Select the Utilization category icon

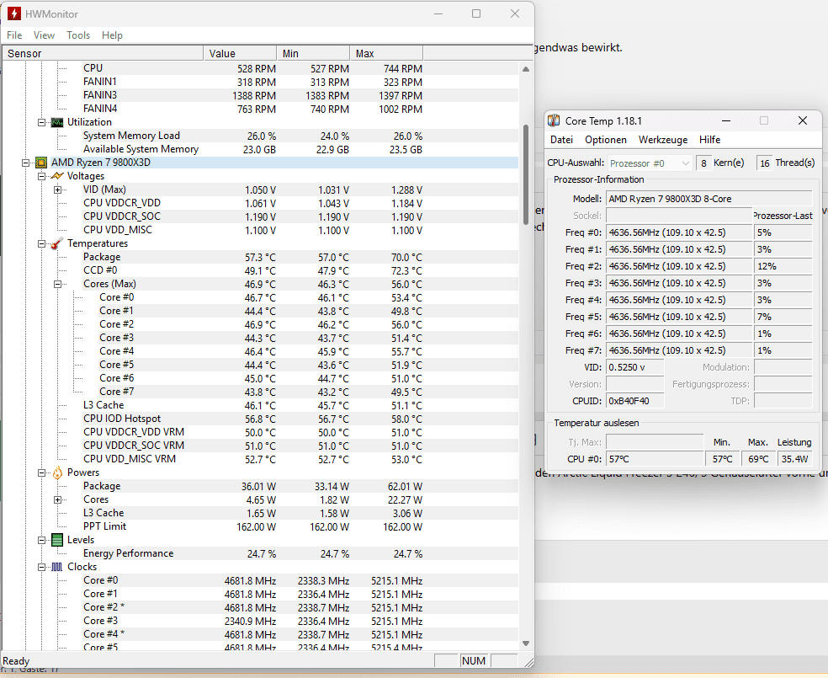point(57,123)
